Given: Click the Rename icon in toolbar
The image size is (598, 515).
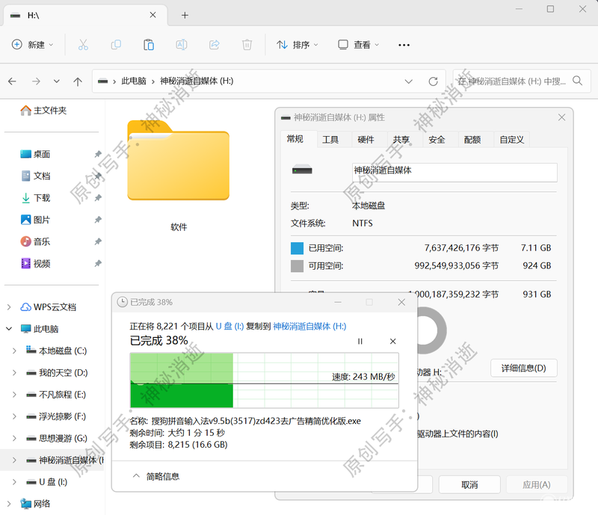Looking at the screenshot, I should (x=182, y=45).
